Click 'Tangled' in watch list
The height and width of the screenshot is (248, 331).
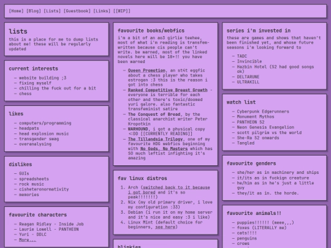(246, 143)
